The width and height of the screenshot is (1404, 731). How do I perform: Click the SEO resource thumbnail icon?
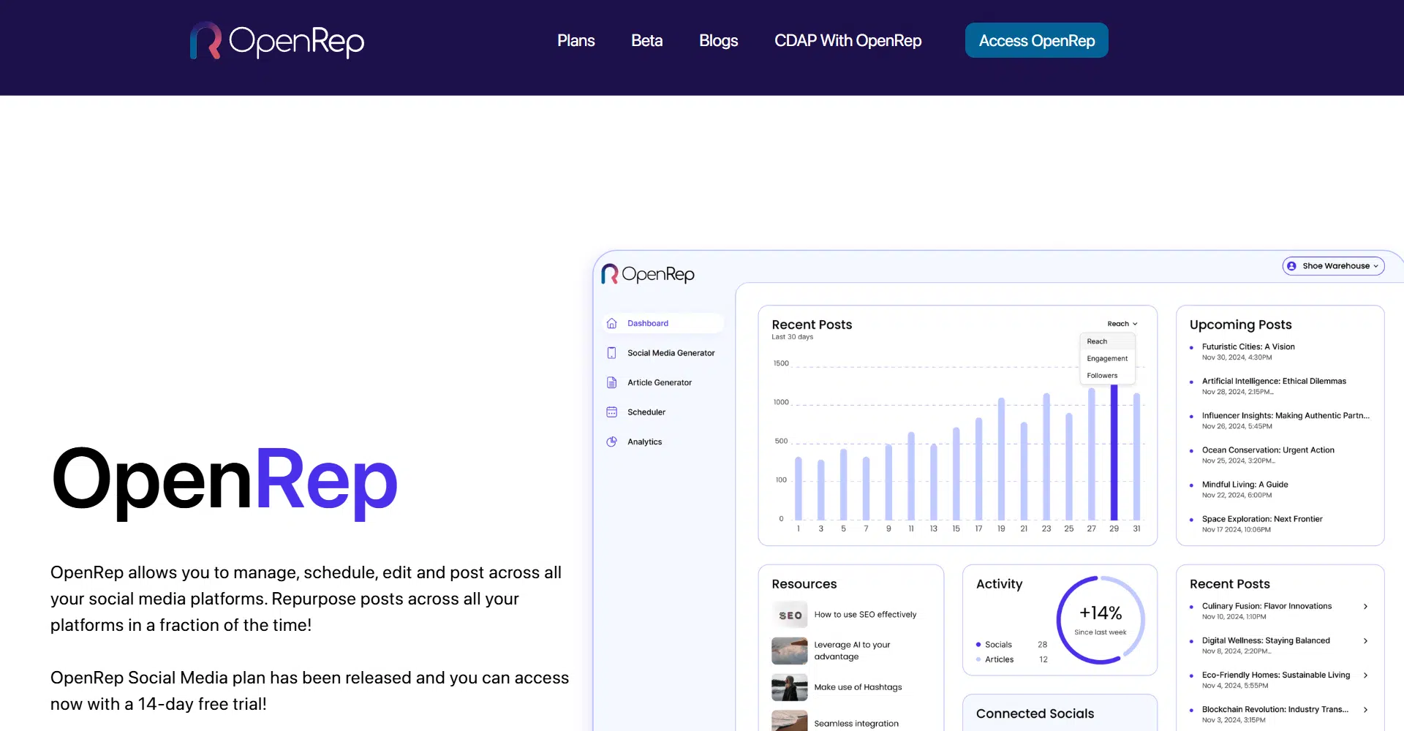tap(790, 616)
